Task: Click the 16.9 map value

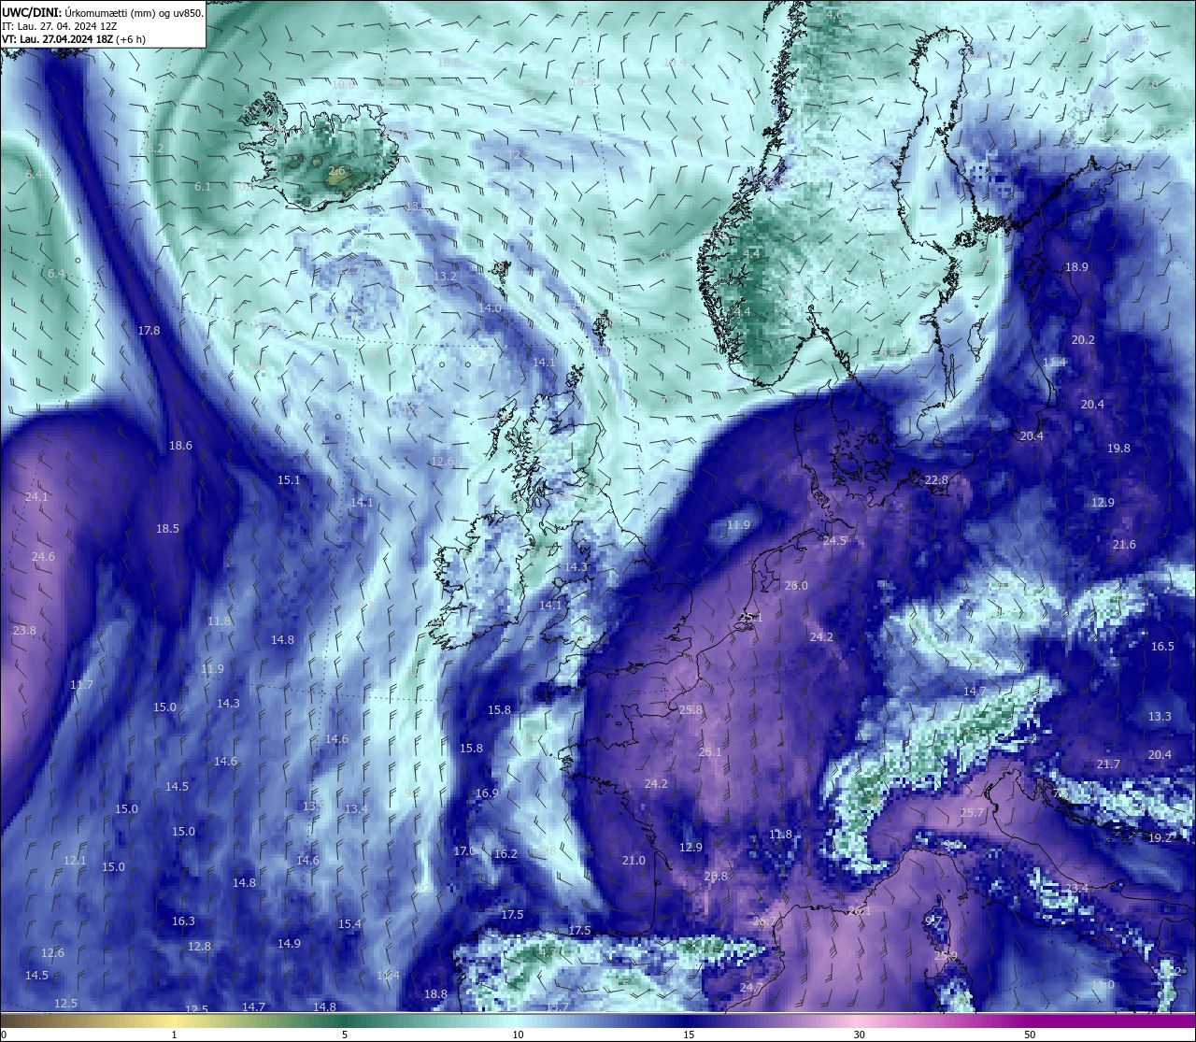Action: click(487, 793)
